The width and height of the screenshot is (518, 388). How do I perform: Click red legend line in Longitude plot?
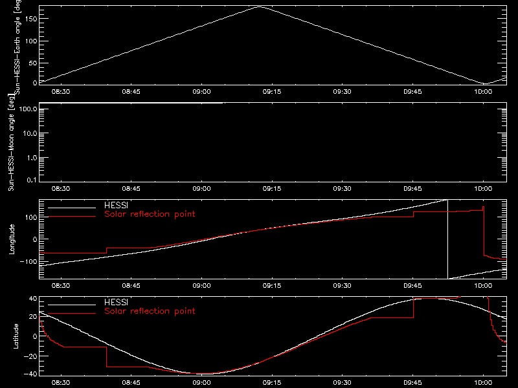72,217
